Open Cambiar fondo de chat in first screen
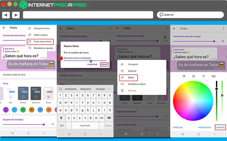The image size is (227, 141). 14,75
